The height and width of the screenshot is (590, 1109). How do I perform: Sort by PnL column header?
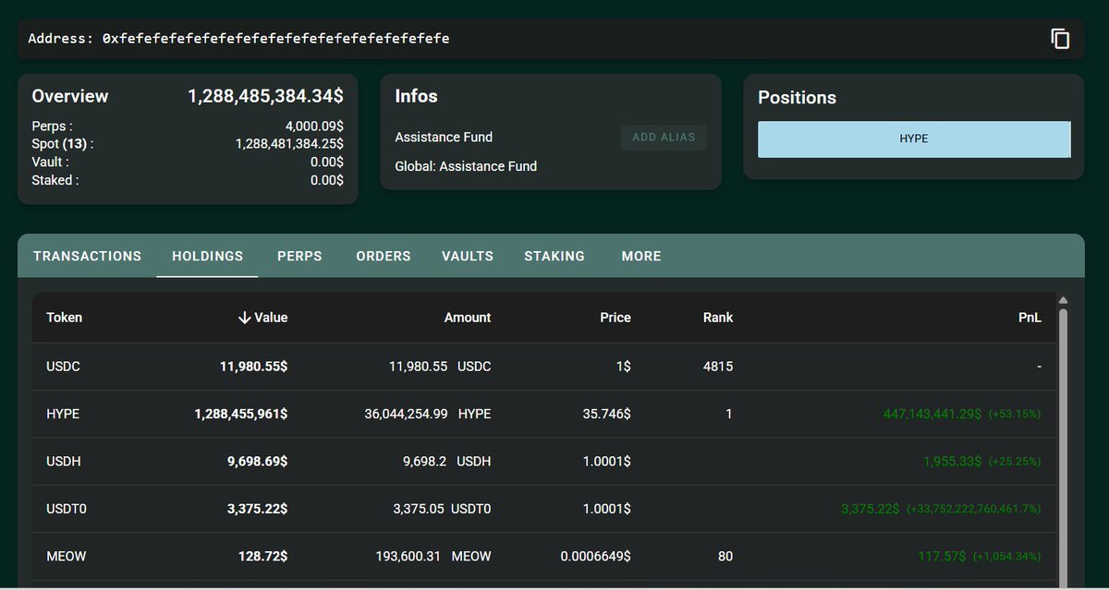click(x=1030, y=318)
